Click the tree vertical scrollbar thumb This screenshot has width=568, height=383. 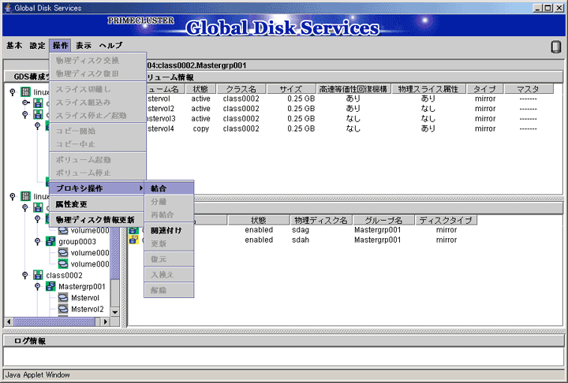115,254
